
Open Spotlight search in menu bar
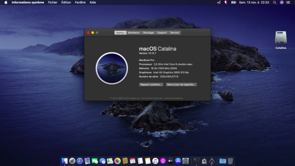(275, 3)
